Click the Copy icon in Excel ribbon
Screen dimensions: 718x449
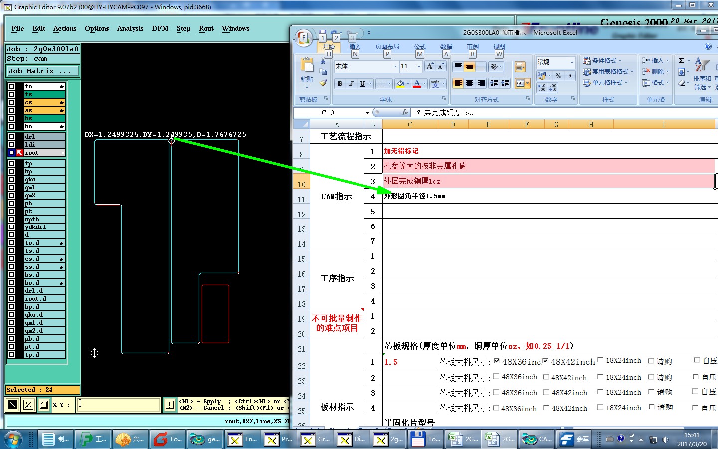pyautogui.click(x=323, y=72)
